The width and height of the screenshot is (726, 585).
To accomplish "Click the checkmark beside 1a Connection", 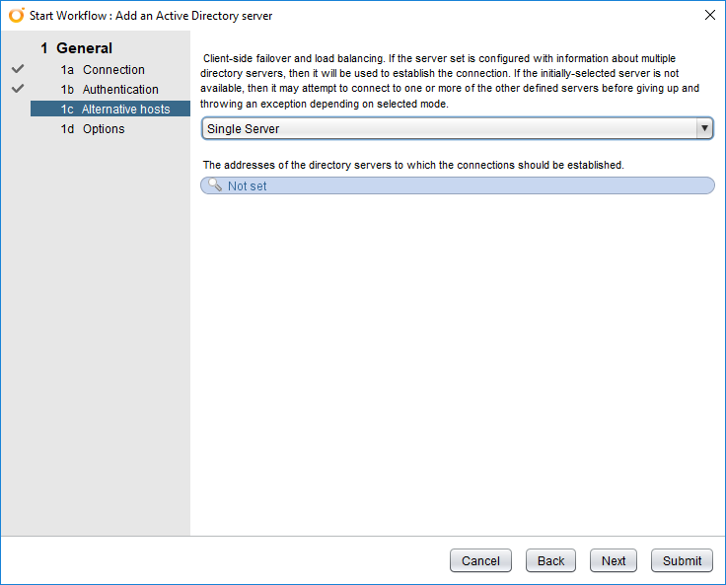I will click(x=18, y=69).
